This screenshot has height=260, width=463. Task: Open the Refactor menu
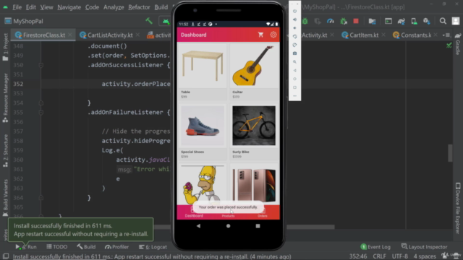click(139, 7)
